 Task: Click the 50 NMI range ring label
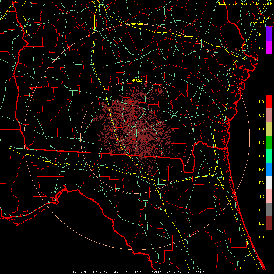[x=137, y=80]
